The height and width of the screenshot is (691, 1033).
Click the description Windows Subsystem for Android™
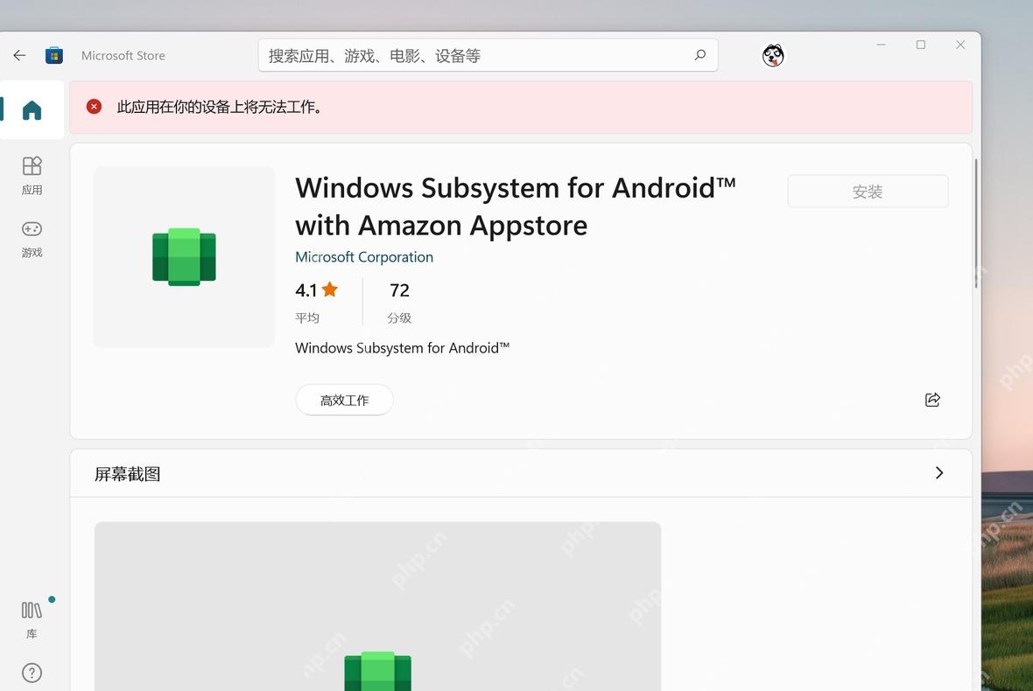tap(403, 348)
